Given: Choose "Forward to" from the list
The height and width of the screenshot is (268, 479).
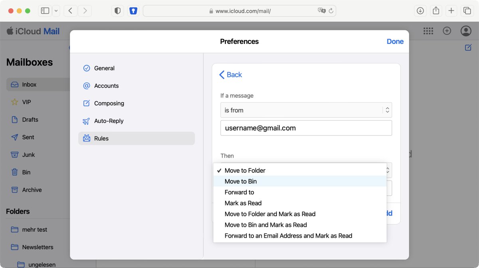Looking at the screenshot, I should click(x=239, y=192).
